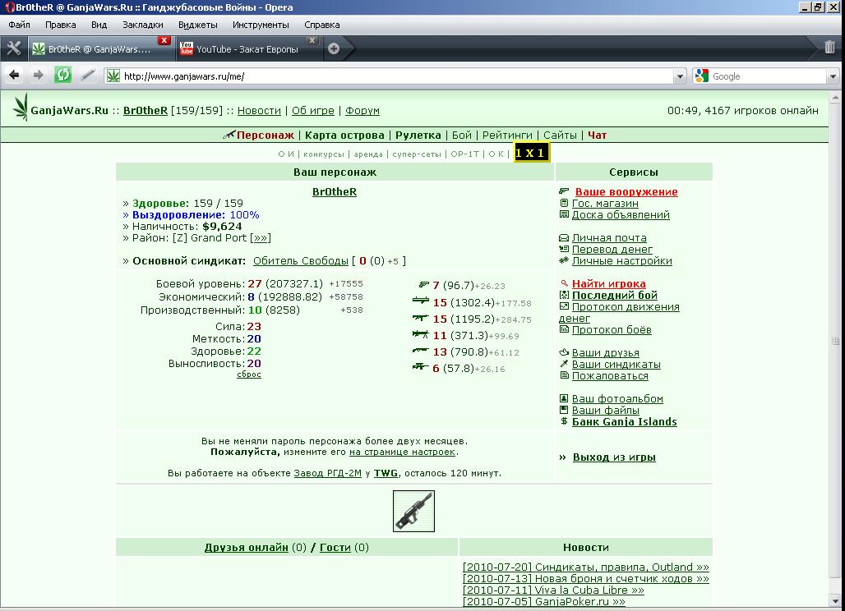Screen dimensions: 845x611
Task: Open the Новости link in the header
Action: coord(259,110)
